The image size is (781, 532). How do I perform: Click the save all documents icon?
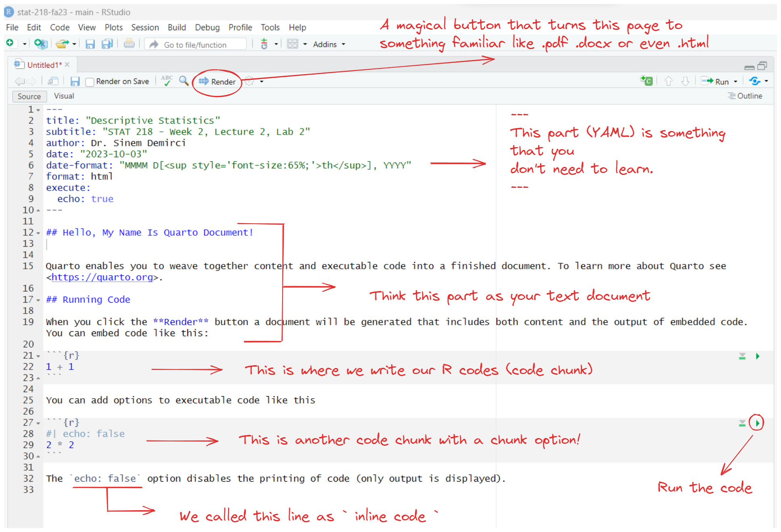coord(107,44)
